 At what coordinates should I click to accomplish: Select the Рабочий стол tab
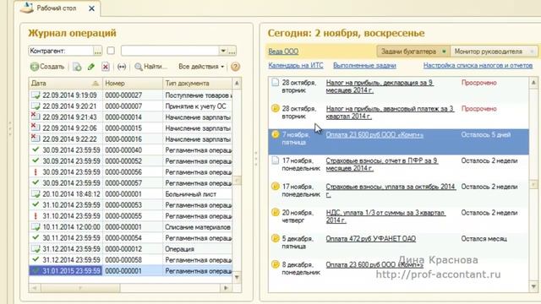[57, 8]
